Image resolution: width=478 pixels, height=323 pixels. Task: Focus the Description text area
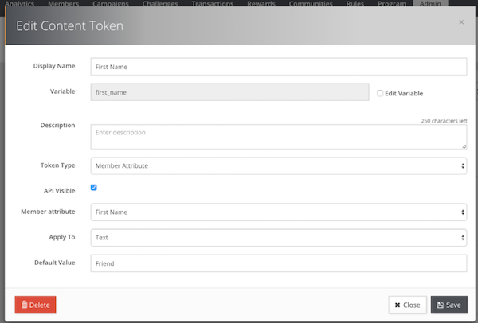pos(278,136)
